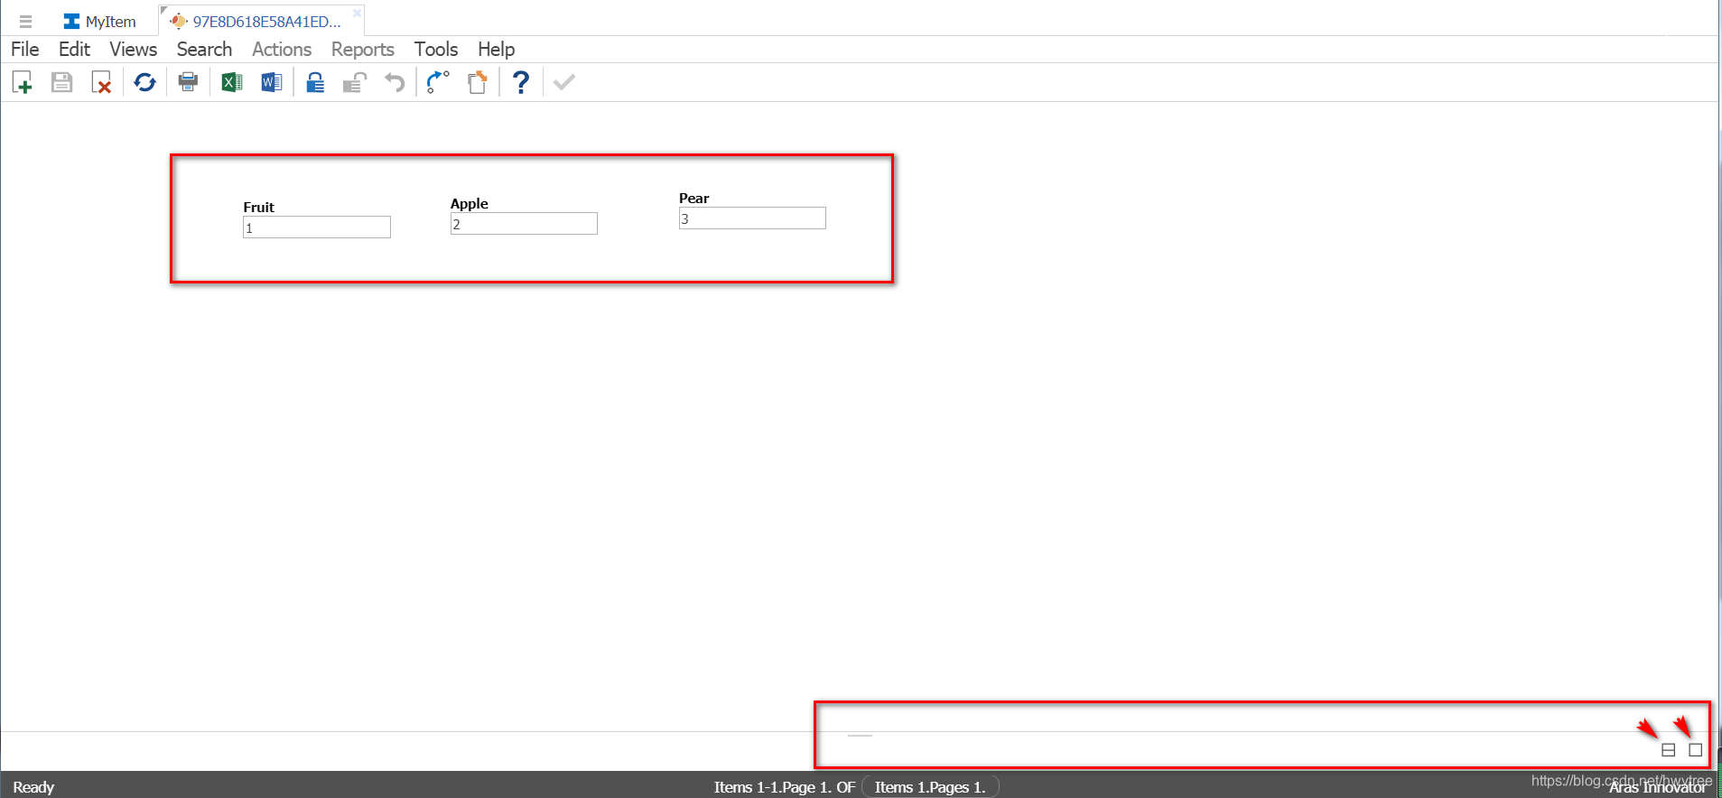The image size is (1722, 798).
Task: Open the Views menu
Action: click(x=134, y=50)
